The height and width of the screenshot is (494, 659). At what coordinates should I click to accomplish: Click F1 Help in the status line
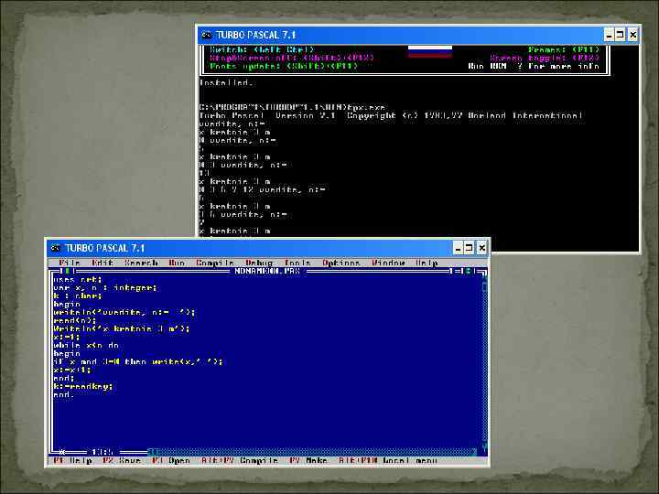[72, 461]
